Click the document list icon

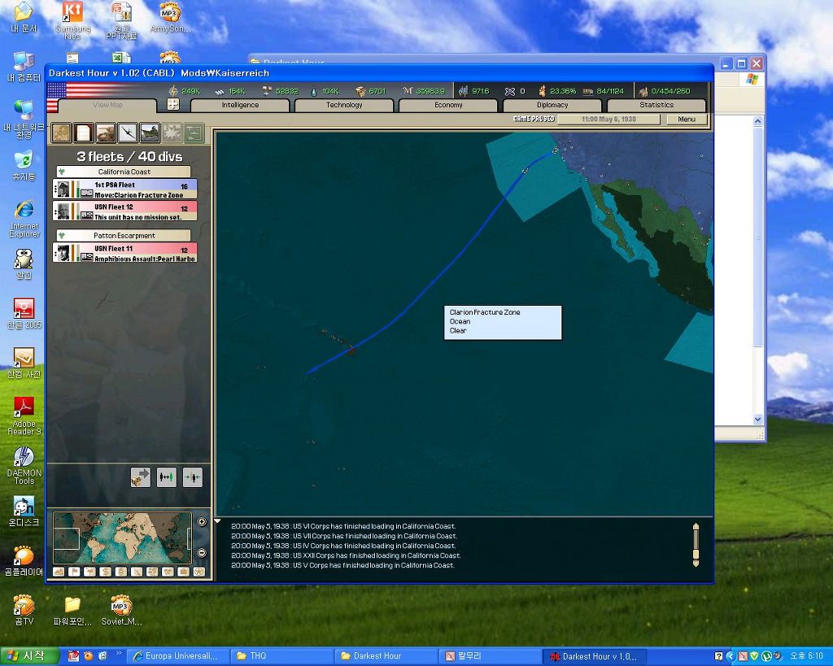click(83, 133)
